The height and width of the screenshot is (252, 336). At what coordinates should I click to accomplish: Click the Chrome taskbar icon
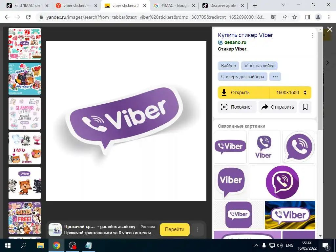click(x=56, y=245)
